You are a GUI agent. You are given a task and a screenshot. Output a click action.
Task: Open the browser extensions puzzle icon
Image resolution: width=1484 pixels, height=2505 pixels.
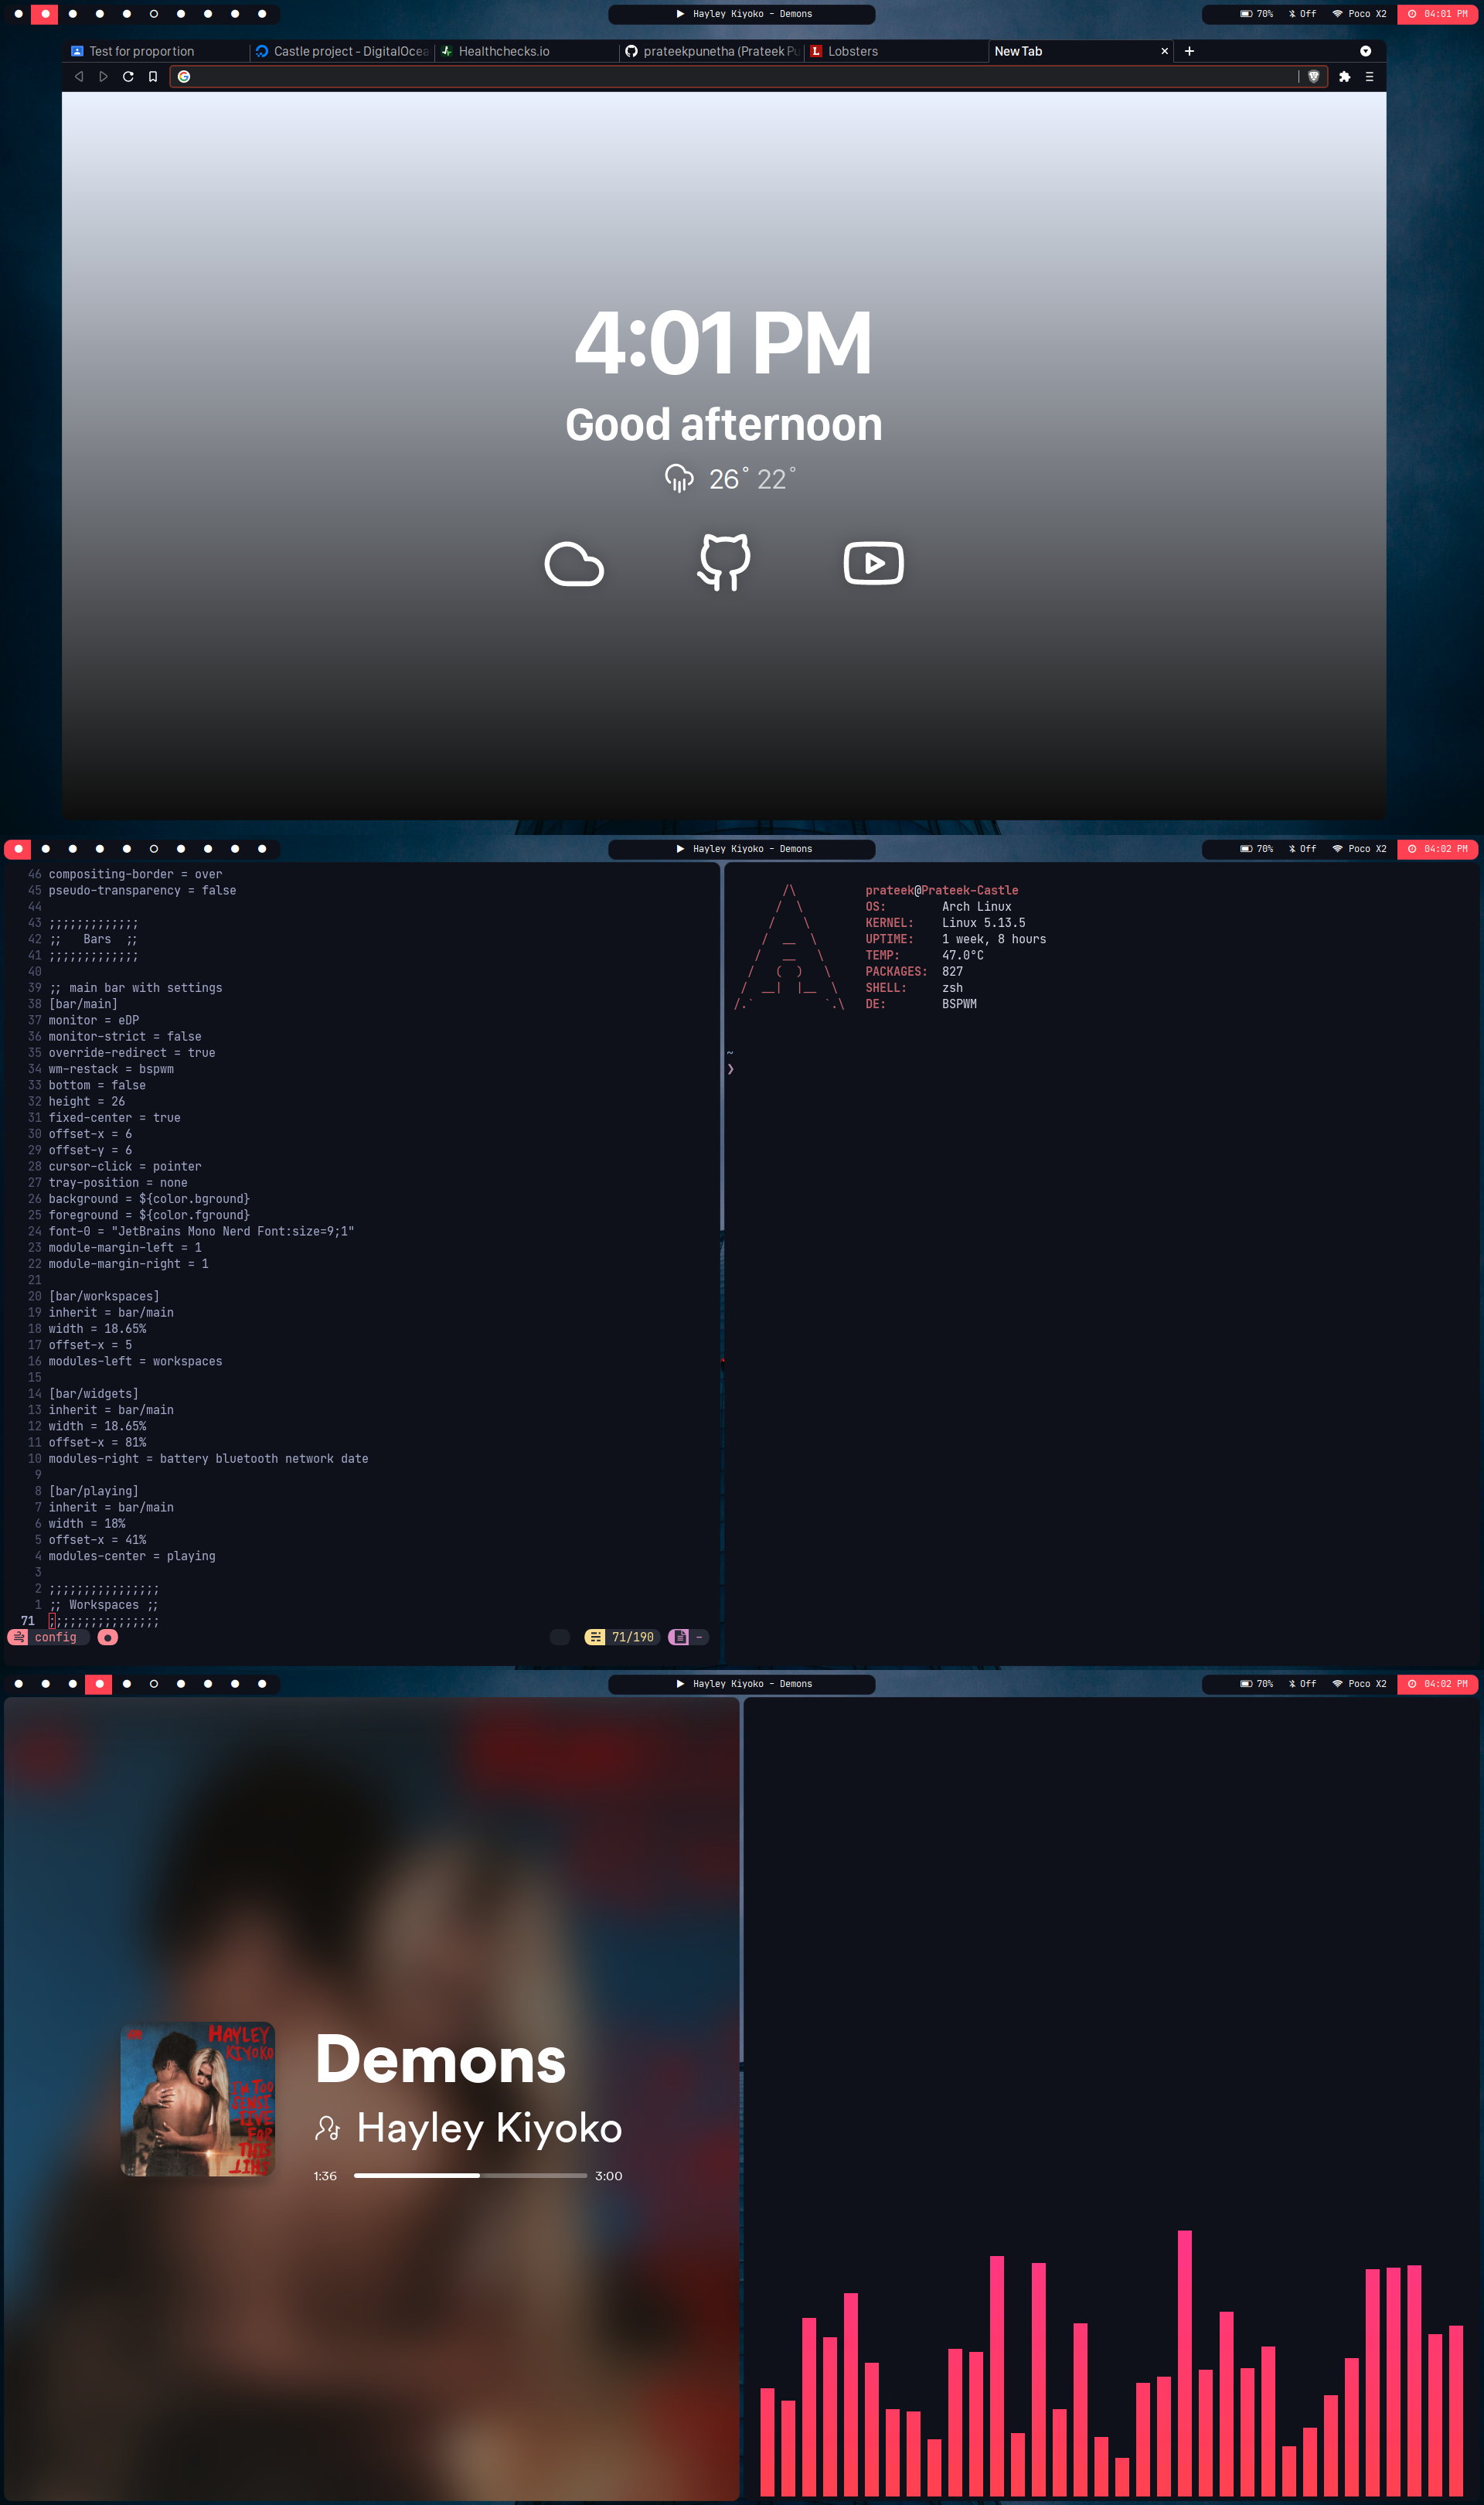(x=1344, y=76)
